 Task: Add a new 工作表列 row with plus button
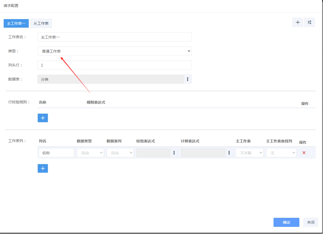point(43,168)
